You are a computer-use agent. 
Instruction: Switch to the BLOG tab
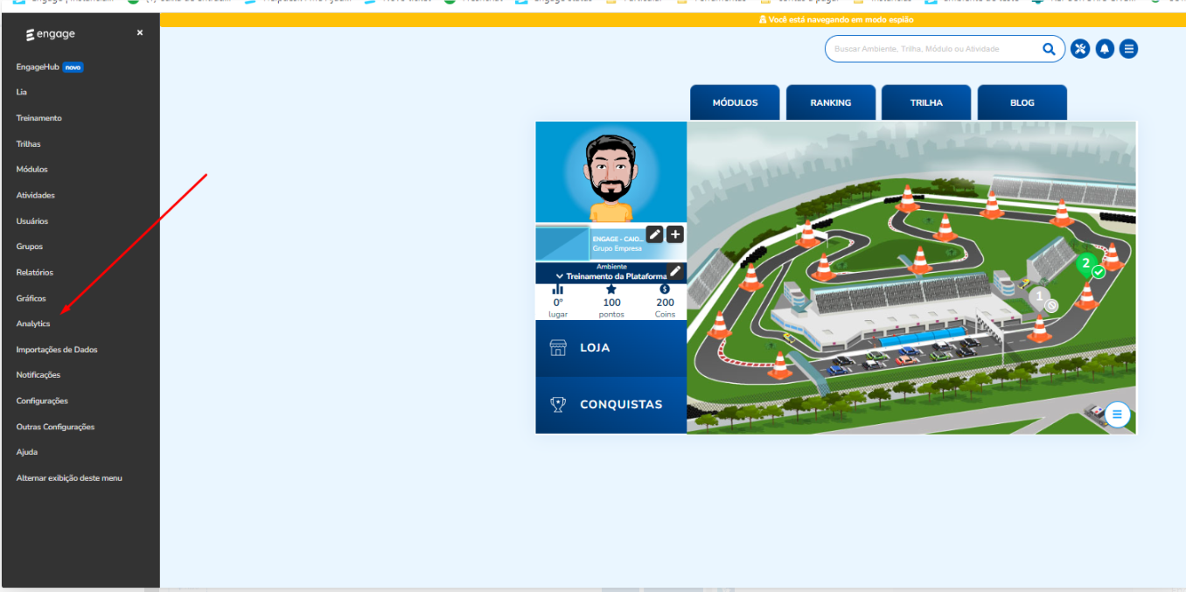tap(1022, 102)
